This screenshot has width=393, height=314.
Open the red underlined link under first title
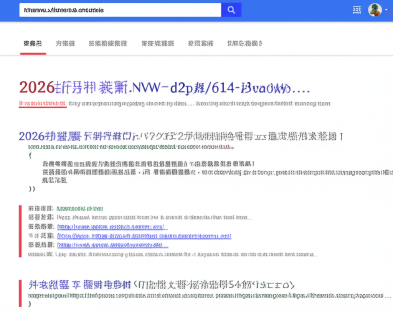click(43, 103)
